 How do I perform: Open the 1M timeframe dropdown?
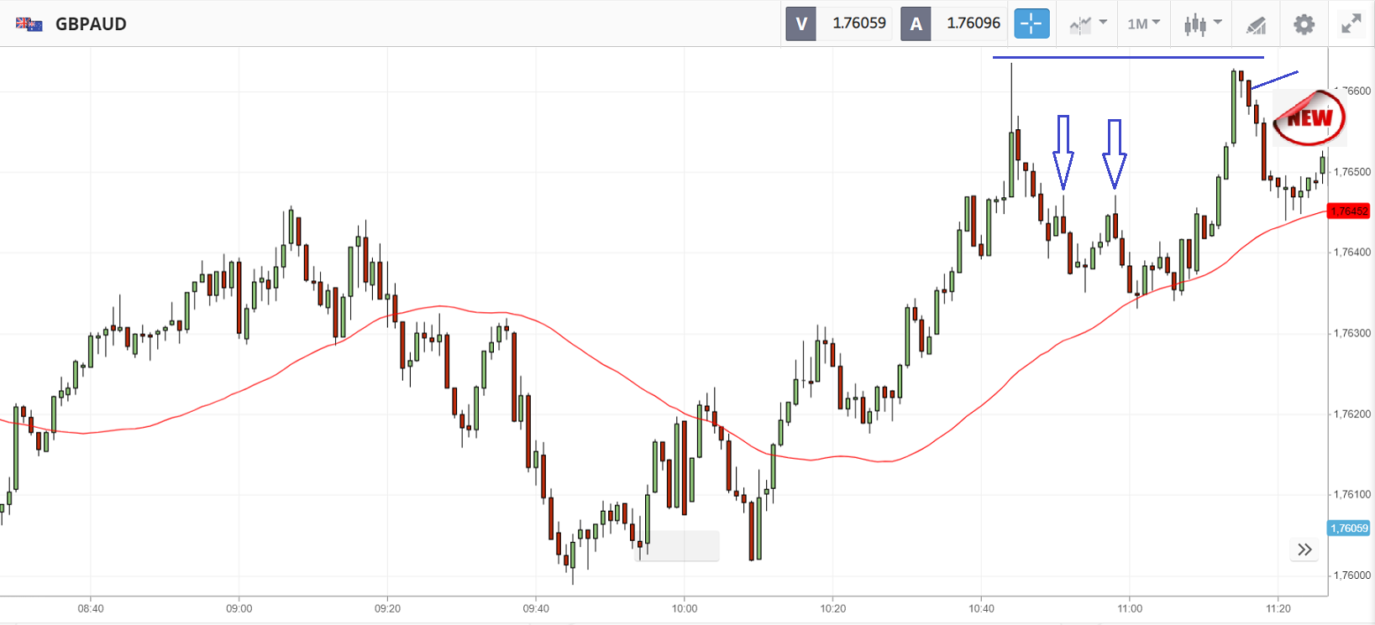(x=1143, y=23)
